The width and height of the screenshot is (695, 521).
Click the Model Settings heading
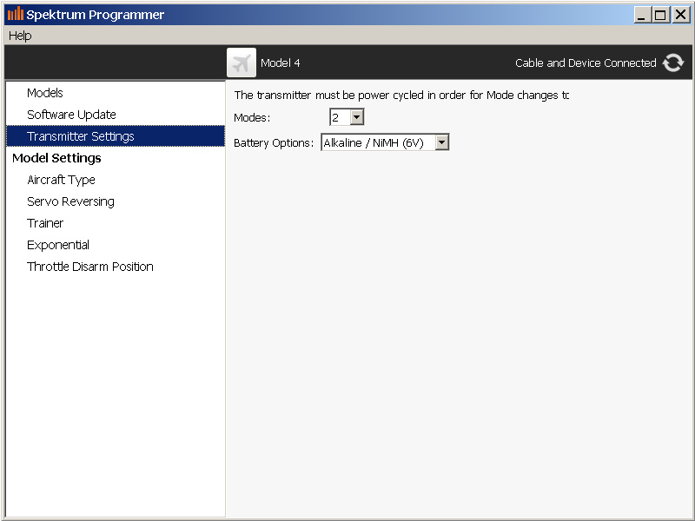coord(56,158)
